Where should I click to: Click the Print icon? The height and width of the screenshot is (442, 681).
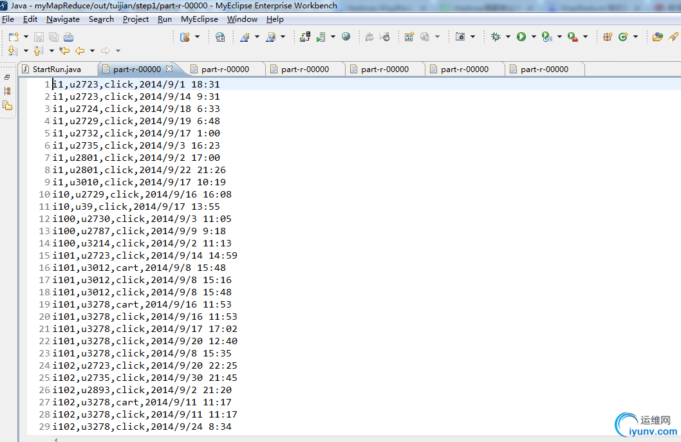click(69, 37)
